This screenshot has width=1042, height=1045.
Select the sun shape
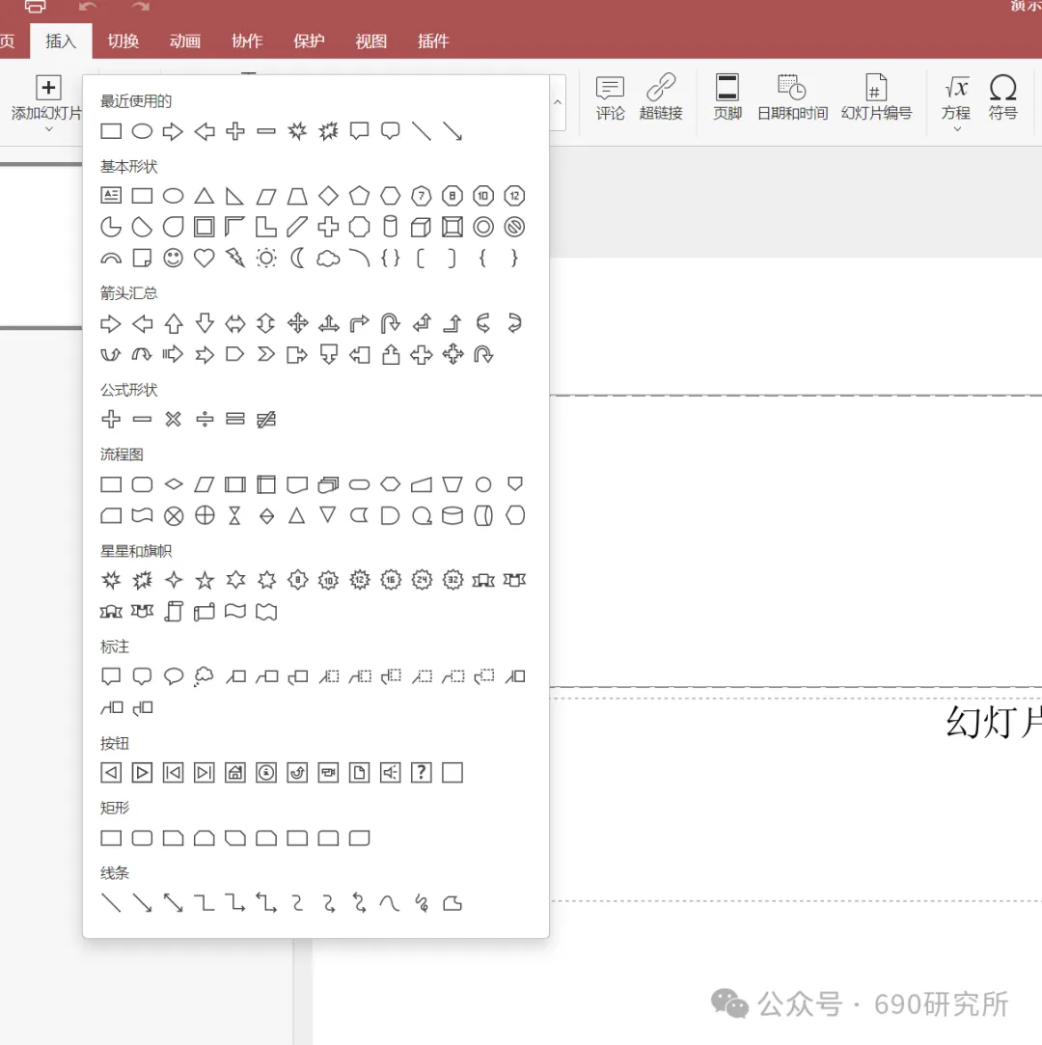pyautogui.click(x=266, y=258)
